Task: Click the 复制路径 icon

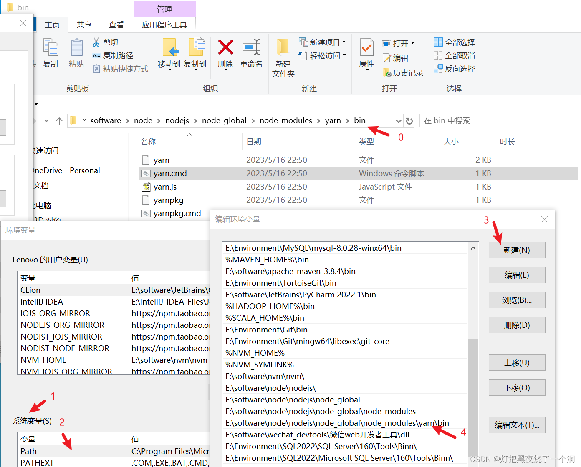Action: (x=96, y=55)
